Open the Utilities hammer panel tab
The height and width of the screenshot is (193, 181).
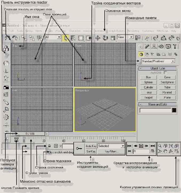(x=175, y=47)
